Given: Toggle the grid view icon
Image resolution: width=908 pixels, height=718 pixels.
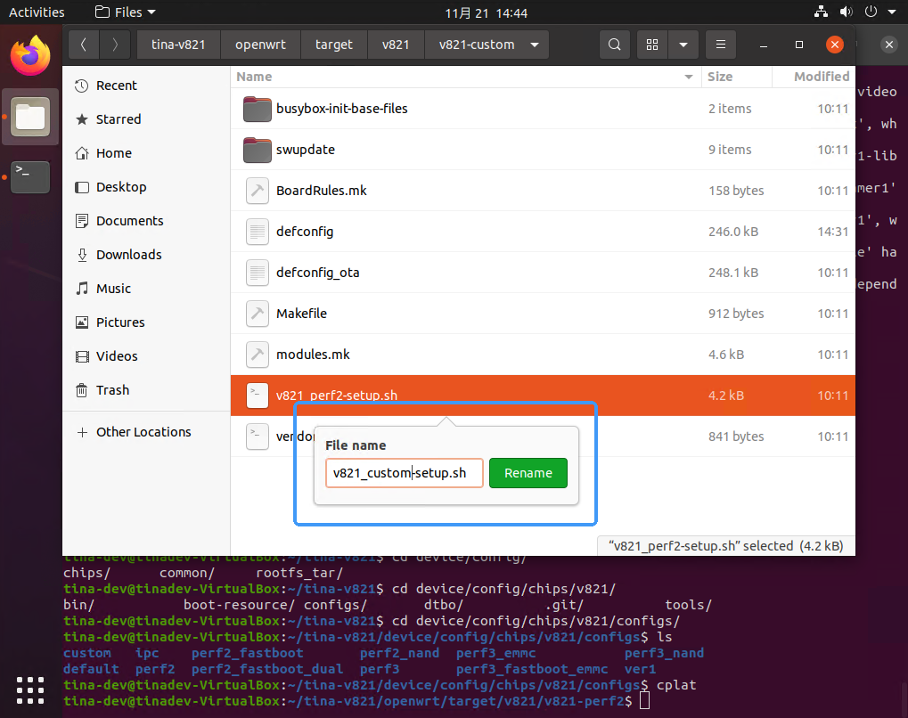Looking at the screenshot, I should 652,45.
